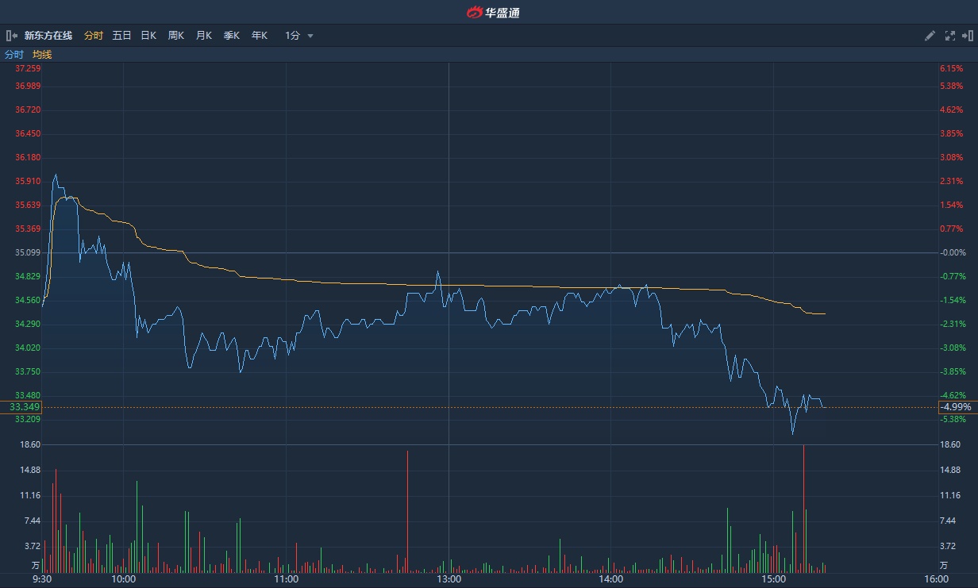Click the 33.349 current price marker
Screen dimensions: 978x588
point(25,407)
